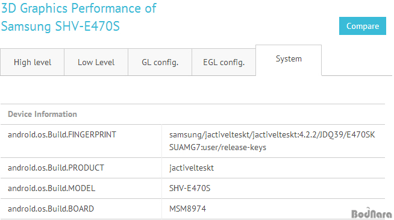Click the Samsung SHV-E470S heading text
This screenshot has height=220, width=394.
(x=60, y=27)
